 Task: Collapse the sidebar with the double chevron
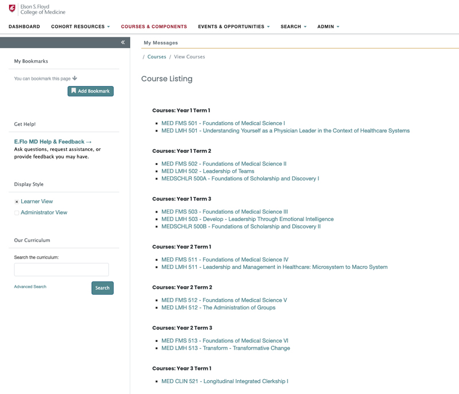click(123, 43)
